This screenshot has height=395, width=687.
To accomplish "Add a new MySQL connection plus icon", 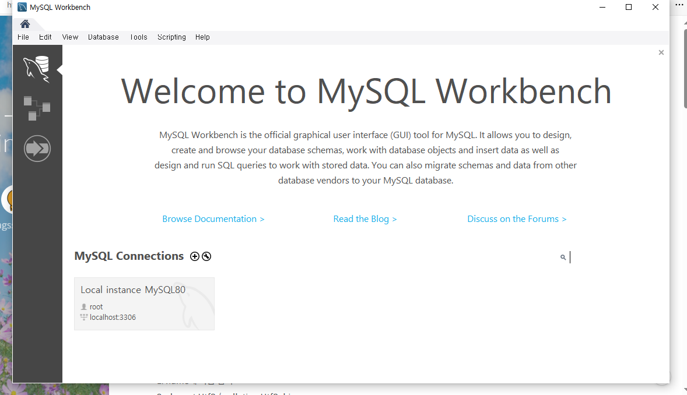I will point(195,256).
